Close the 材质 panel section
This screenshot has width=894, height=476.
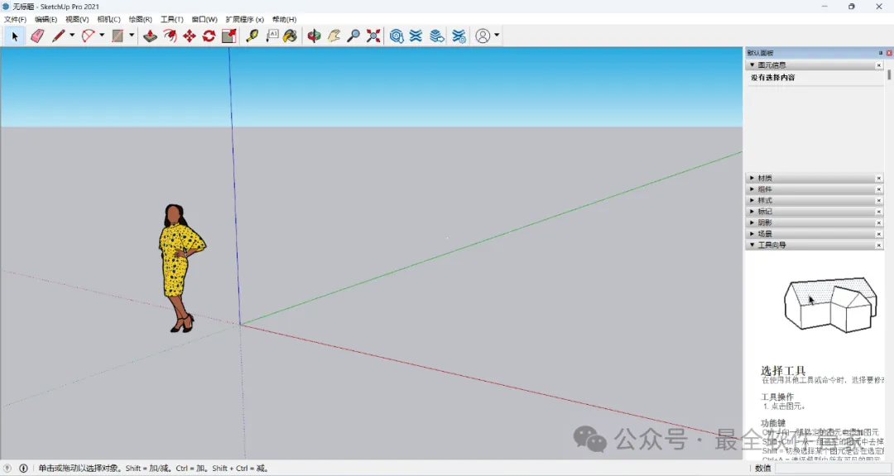pos(878,179)
